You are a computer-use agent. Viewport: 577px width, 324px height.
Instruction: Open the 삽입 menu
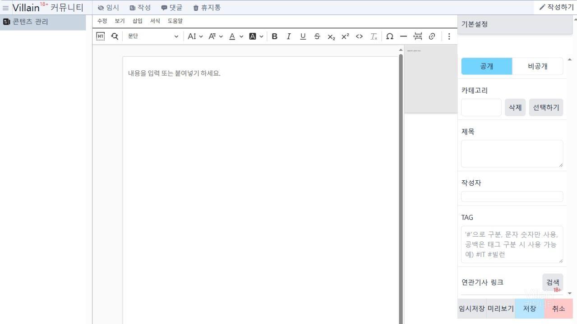(137, 21)
